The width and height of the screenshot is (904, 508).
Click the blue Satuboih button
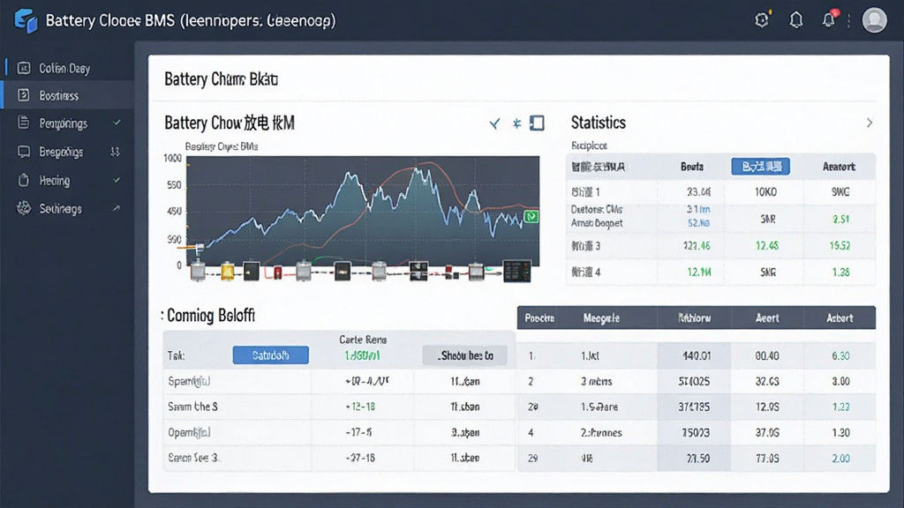[270, 355]
